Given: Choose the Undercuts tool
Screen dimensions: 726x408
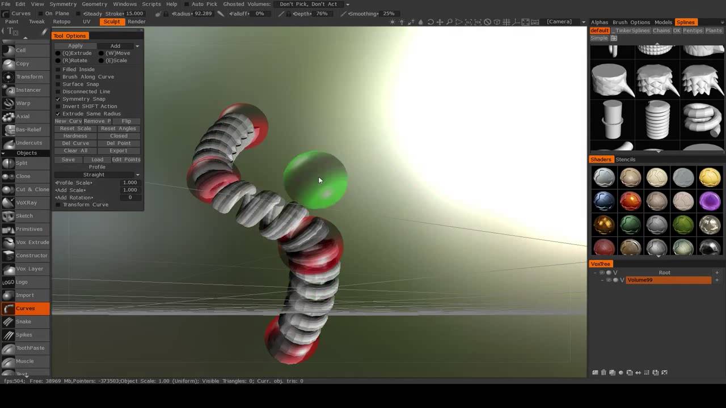Looking at the screenshot, I should click(25, 143).
